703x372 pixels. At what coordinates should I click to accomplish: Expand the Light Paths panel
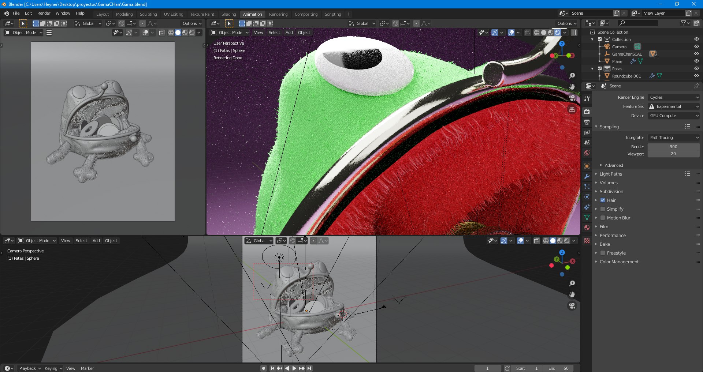pos(611,174)
